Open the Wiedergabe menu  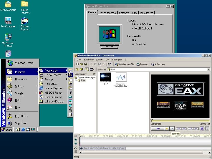(x=117, y=59)
